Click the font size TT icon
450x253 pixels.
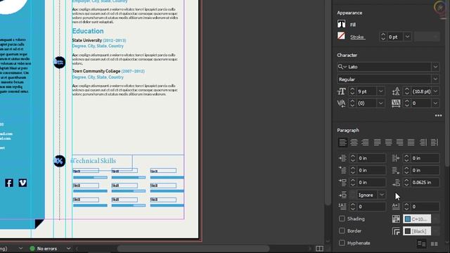341,91
